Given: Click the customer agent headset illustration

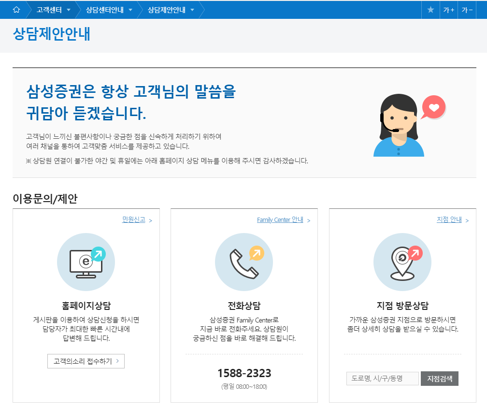Looking at the screenshot, I should click(x=409, y=125).
